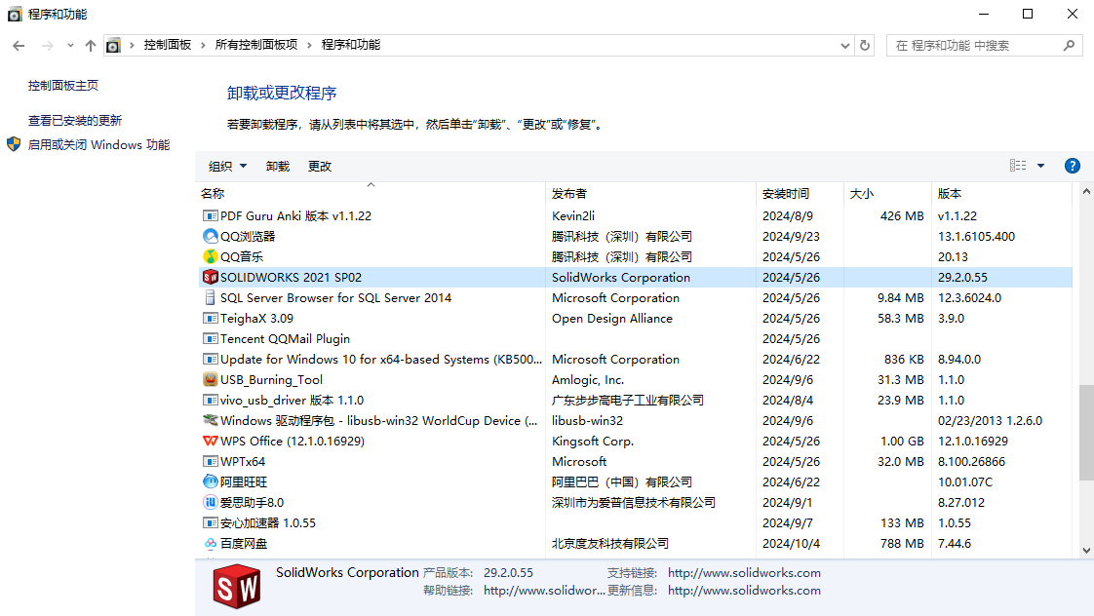The image size is (1094, 616).
Task: Click the shield icon beside Windows 功能
Action: 14,144
